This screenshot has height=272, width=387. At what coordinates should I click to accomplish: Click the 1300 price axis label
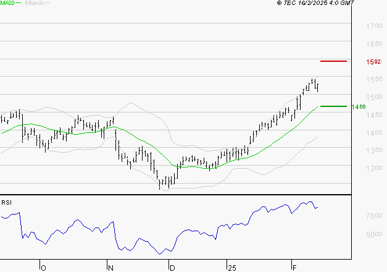(x=374, y=168)
